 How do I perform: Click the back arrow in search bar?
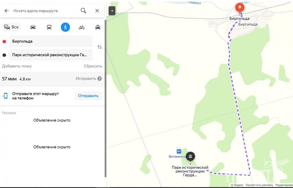6,11
